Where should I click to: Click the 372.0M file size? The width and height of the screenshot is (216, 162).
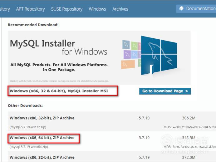tap(189, 157)
